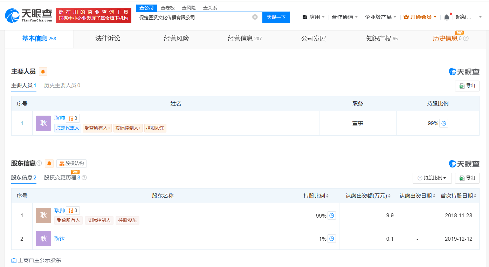Click the 天眼查 logo in the header
Screen dimensions: 489x267
[29, 15]
